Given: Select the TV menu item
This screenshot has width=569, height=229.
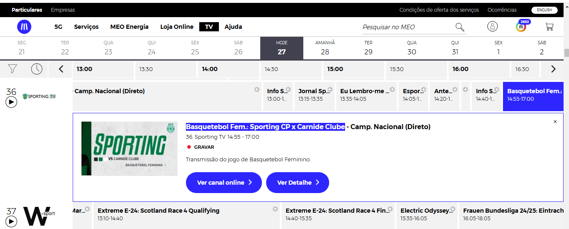Looking at the screenshot, I should pyautogui.click(x=209, y=27).
